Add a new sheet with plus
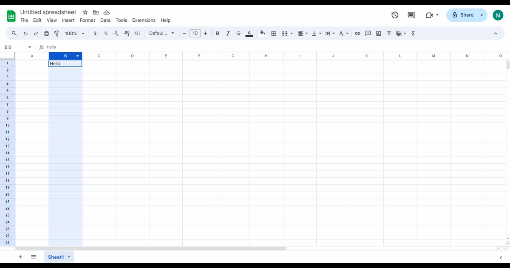 20,257
